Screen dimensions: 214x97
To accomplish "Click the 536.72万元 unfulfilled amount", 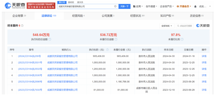I will coord(109,35).
